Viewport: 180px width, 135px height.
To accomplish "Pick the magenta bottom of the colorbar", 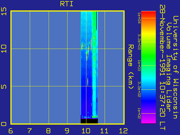I will [x=148, y=121].
